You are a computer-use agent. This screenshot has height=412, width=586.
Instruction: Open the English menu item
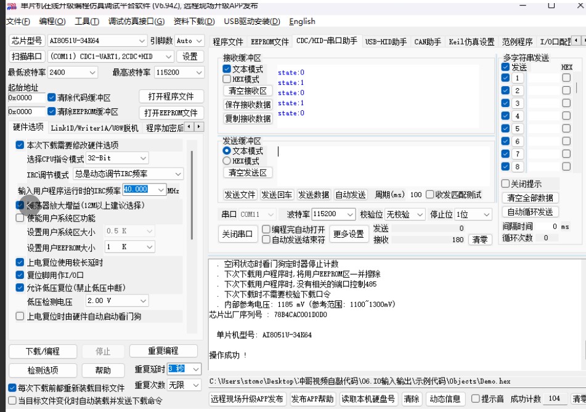(x=302, y=22)
